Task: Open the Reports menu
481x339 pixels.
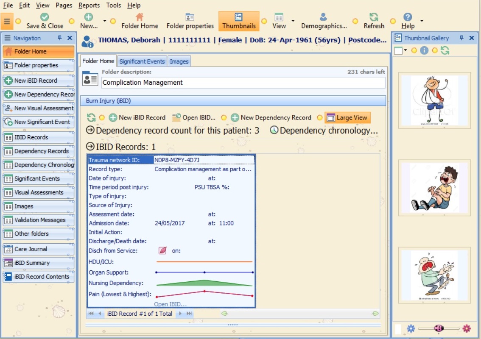Action: coord(89,5)
